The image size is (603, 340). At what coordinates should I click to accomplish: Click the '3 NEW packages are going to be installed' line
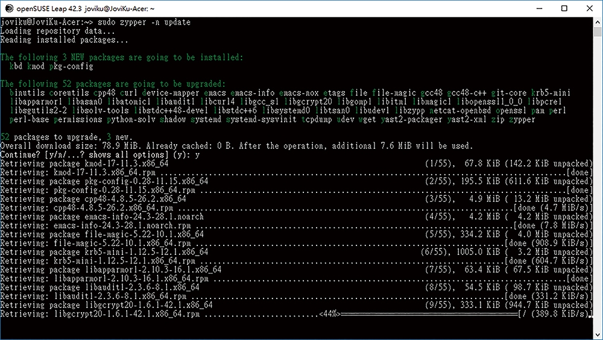pos(122,57)
